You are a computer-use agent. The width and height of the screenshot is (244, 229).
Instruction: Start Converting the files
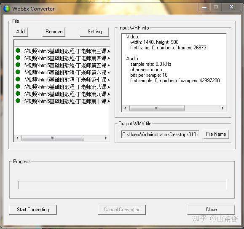click(x=33, y=210)
